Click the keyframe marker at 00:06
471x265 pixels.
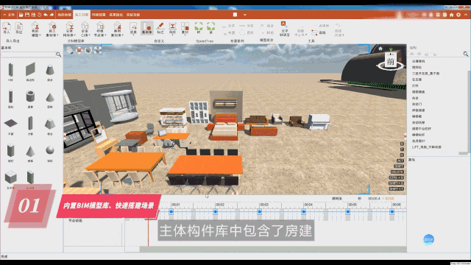(392, 212)
